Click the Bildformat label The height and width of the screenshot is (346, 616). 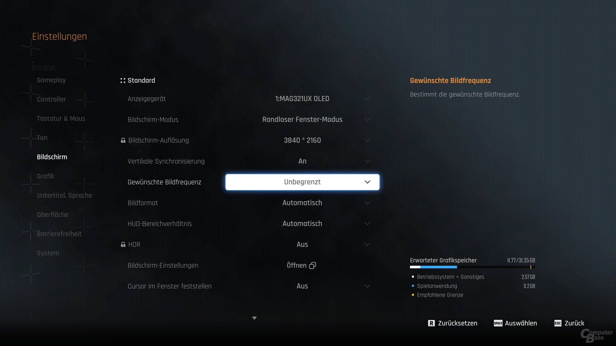coord(143,203)
